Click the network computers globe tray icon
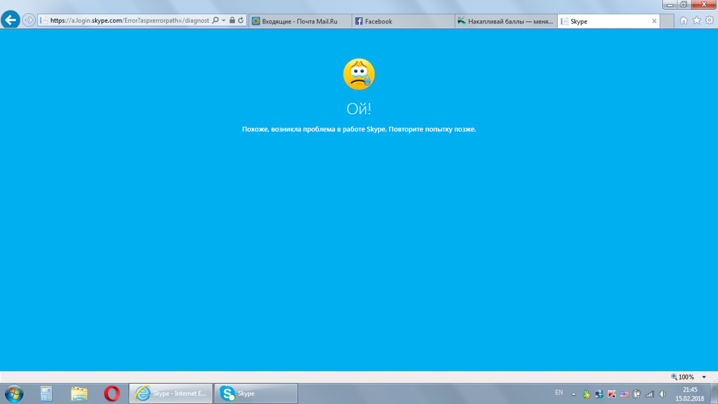Screen dimensions: 718x404 tap(599, 394)
